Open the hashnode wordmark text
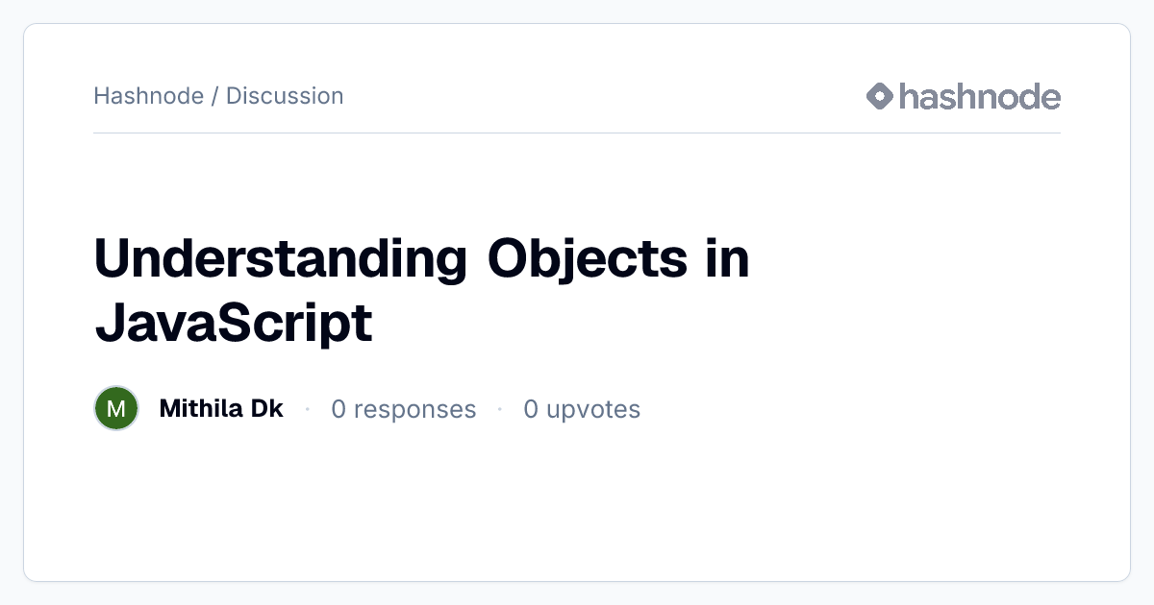This screenshot has width=1154, height=605. point(980,96)
